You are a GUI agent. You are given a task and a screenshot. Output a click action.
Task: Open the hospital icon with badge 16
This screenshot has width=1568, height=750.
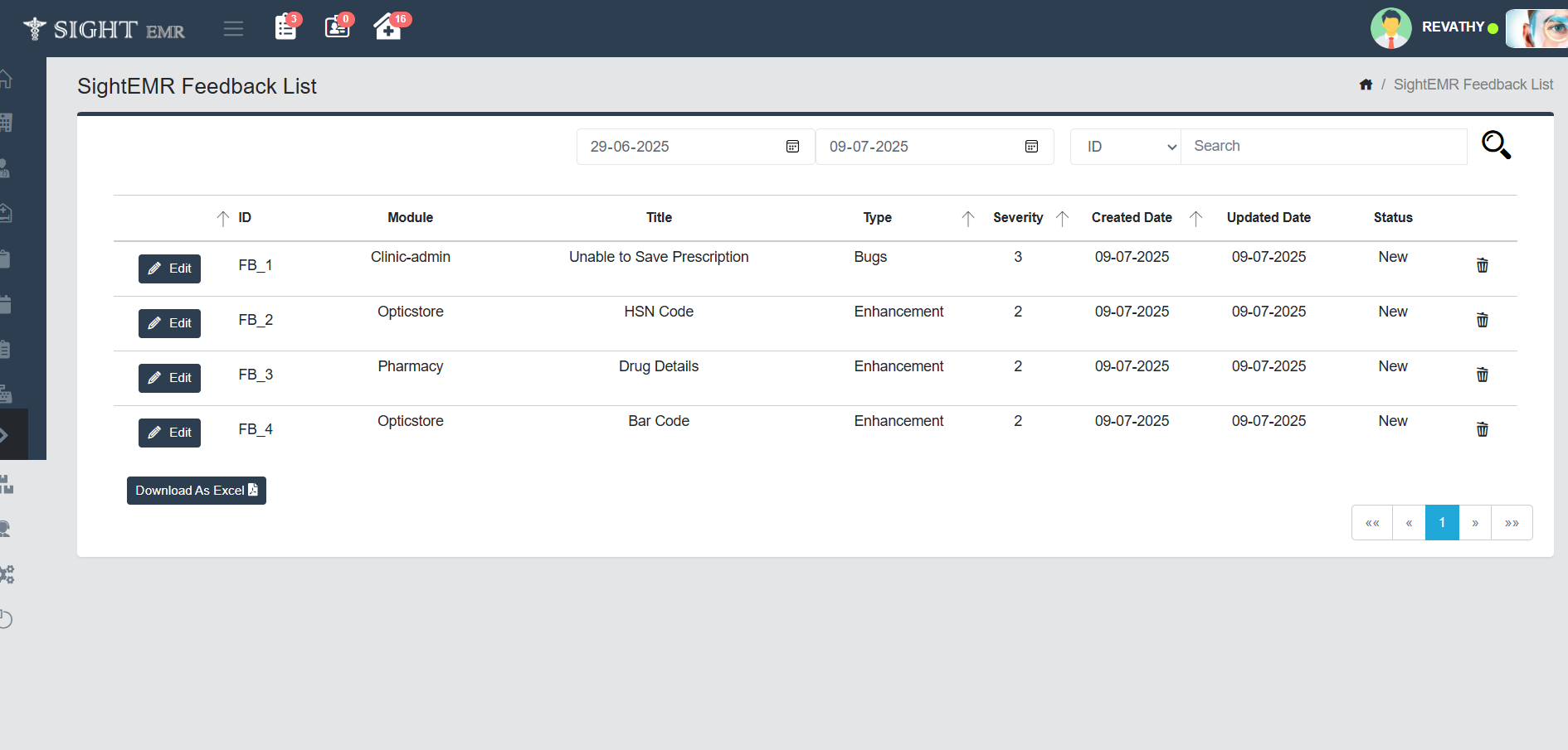pyautogui.click(x=387, y=27)
